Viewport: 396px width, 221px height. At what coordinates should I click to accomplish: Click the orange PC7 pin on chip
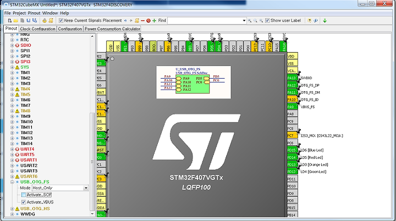tap(292, 136)
